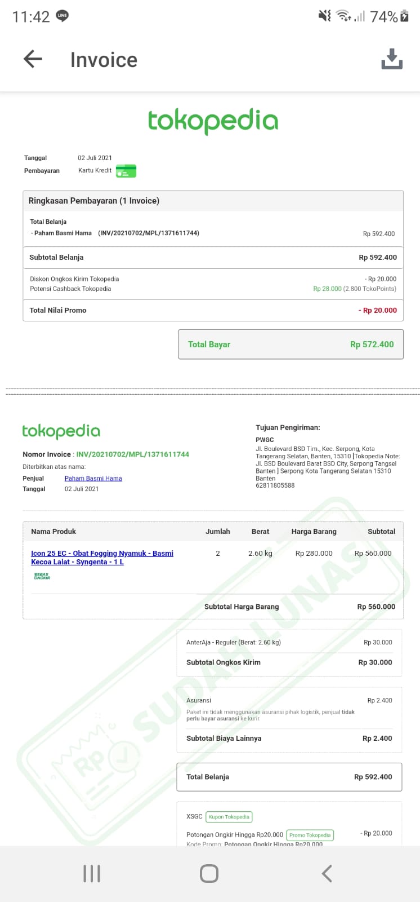420x902 pixels.
Task: Open Android recent apps navigation button
Action: pyautogui.click(x=92, y=874)
